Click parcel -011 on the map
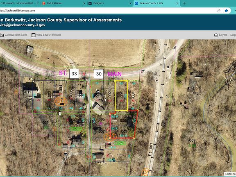This screenshot has width=236, height=177. point(27,92)
